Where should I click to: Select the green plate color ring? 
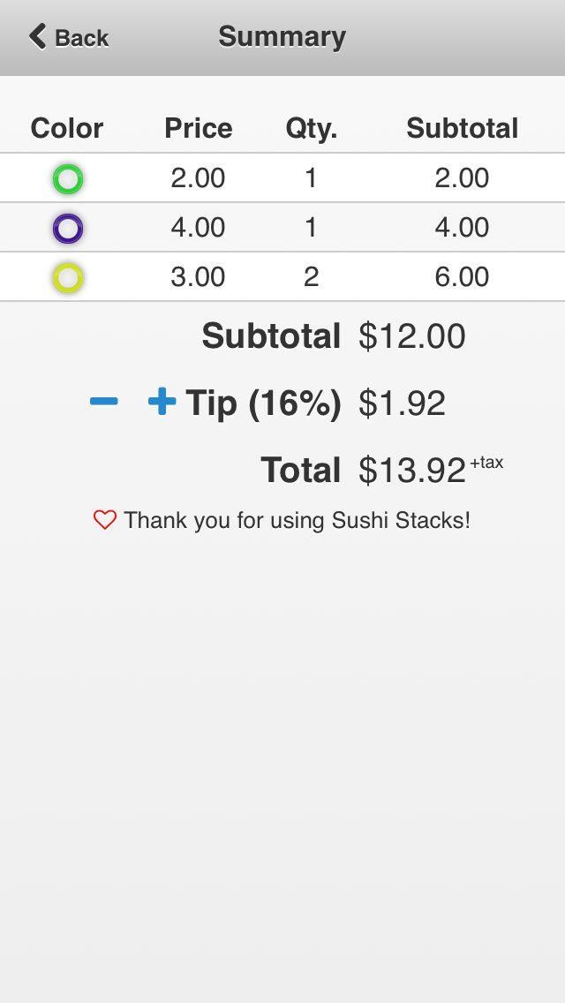click(x=68, y=179)
